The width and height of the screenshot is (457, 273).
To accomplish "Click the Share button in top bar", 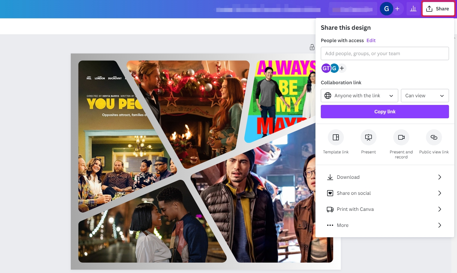I will (x=438, y=9).
